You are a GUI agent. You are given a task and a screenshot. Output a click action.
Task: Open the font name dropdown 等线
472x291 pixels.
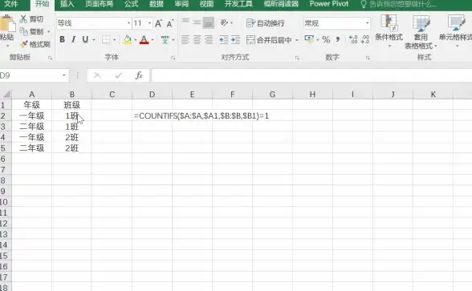point(128,23)
